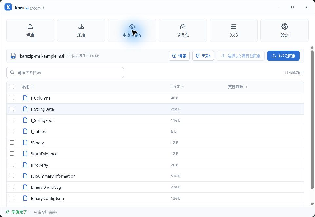Open the タスク tasks tab
The width and height of the screenshot is (315, 217).
tap(234, 30)
